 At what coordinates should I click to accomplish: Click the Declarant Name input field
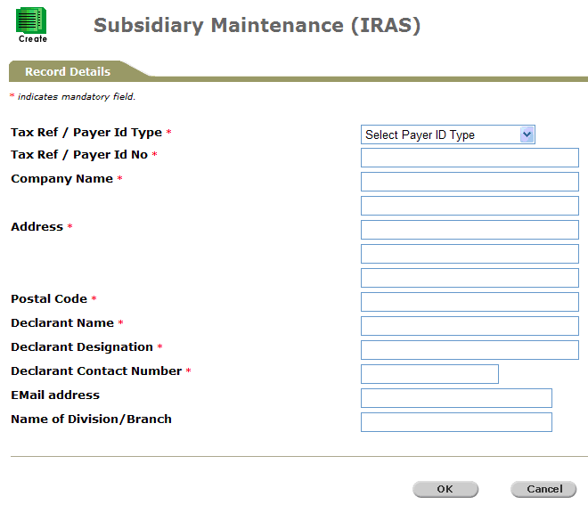pos(470,326)
